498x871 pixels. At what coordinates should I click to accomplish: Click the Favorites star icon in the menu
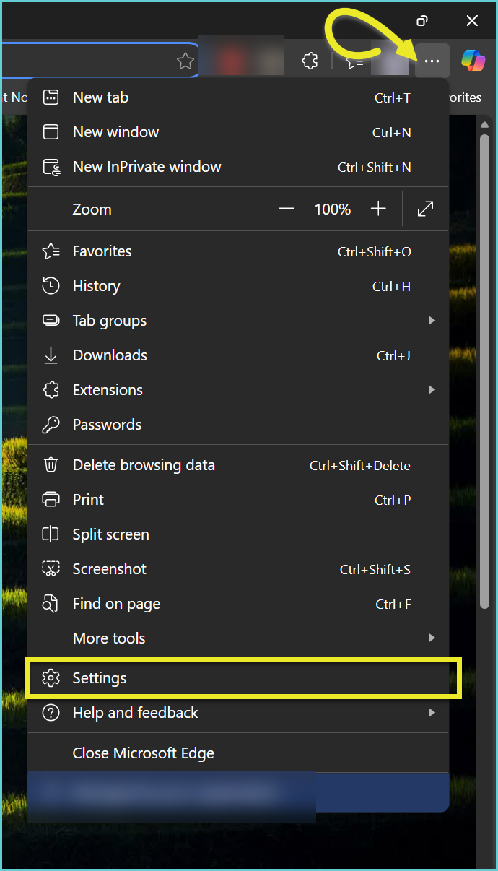(51, 251)
